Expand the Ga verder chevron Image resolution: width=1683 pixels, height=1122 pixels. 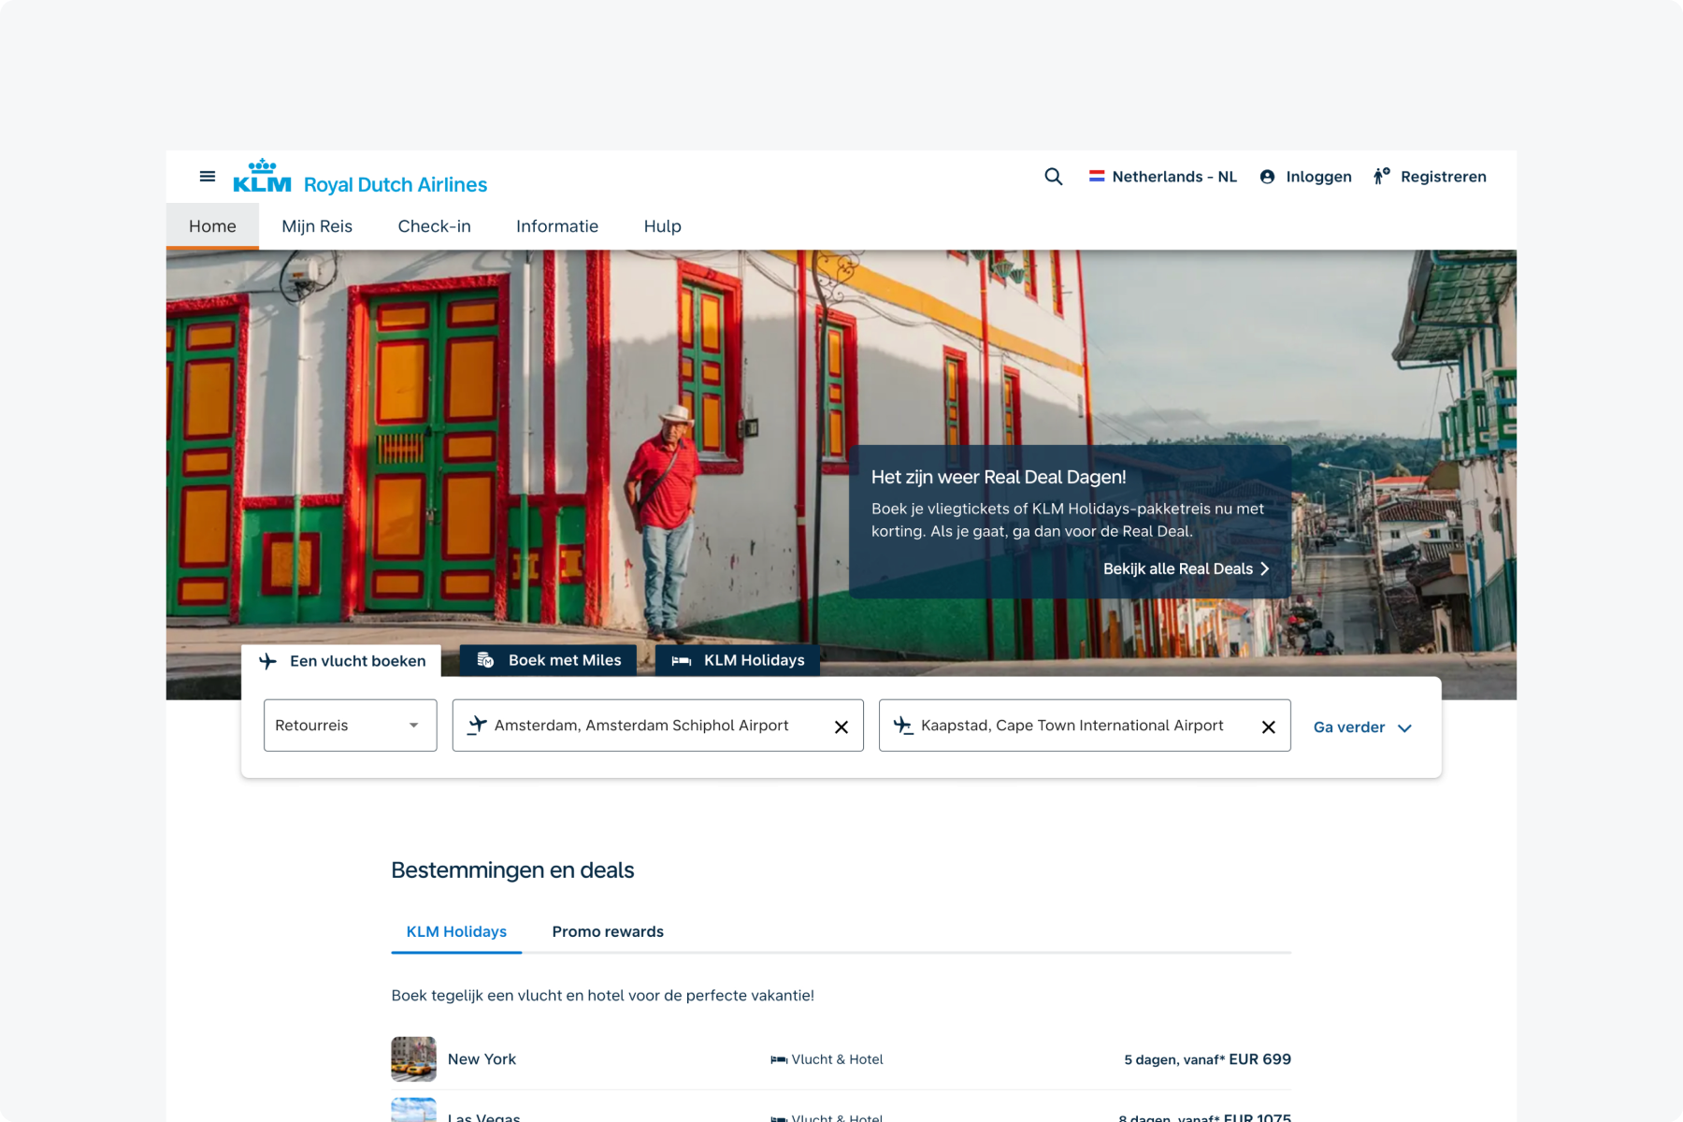coord(1404,727)
